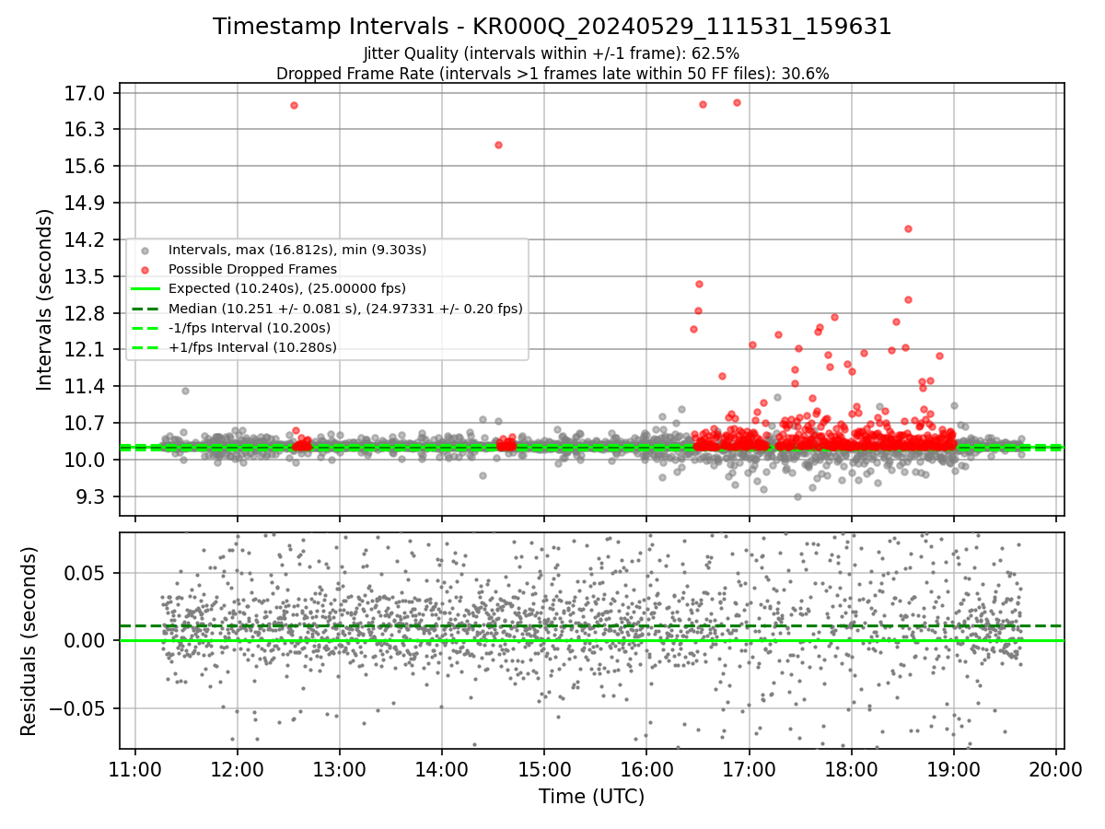Click the gray outlier point near 11.3 seconds

pos(185,391)
